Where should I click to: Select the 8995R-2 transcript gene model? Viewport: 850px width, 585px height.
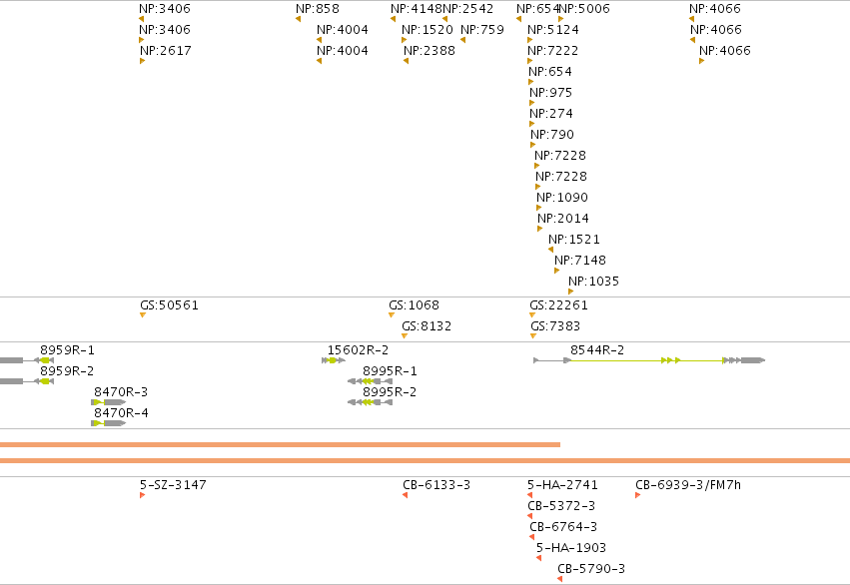tap(370, 402)
